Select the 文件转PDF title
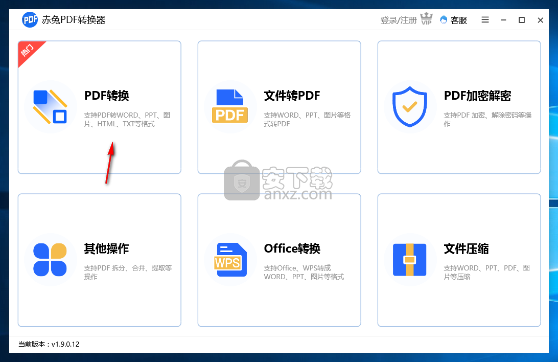 click(x=292, y=96)
